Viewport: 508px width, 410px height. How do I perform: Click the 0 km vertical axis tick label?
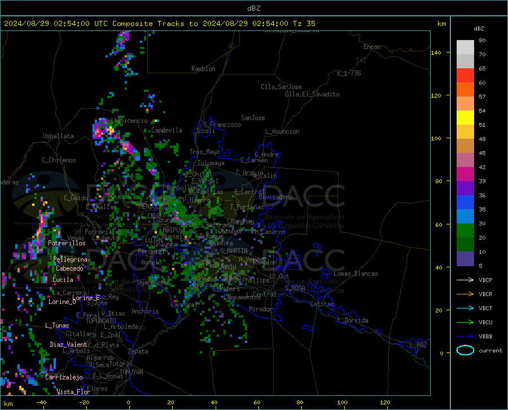click(x=441, y=353)
